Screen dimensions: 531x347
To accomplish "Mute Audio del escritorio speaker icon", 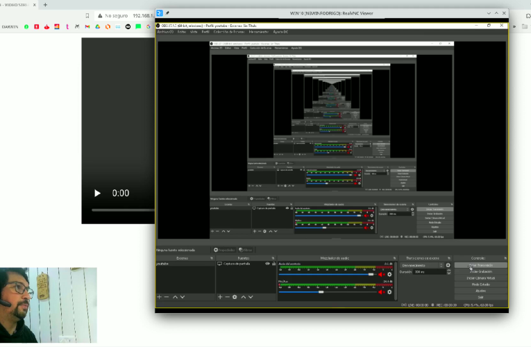I will coord(381,275).
